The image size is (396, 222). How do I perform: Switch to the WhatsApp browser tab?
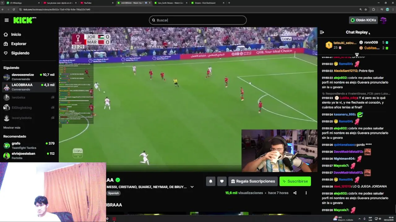click(23, 3)
